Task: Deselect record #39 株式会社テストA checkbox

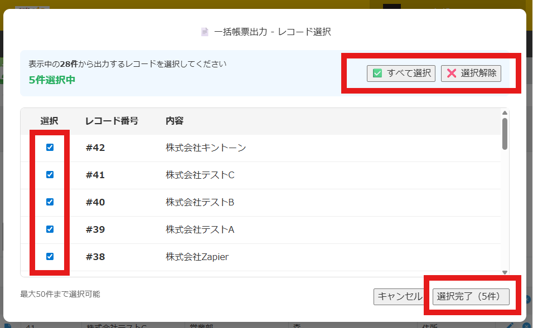Action: (x=50, y=229)
